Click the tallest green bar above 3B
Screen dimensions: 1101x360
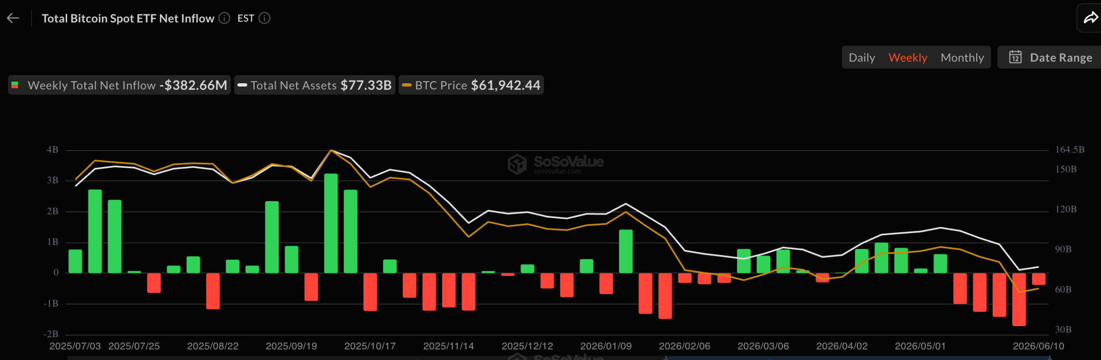click(x=331, y=223)
